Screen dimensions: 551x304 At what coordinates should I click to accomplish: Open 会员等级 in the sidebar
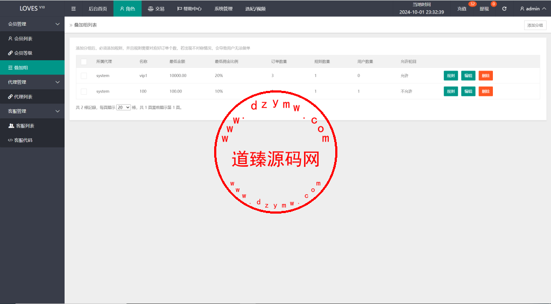(x=32, y=53)
